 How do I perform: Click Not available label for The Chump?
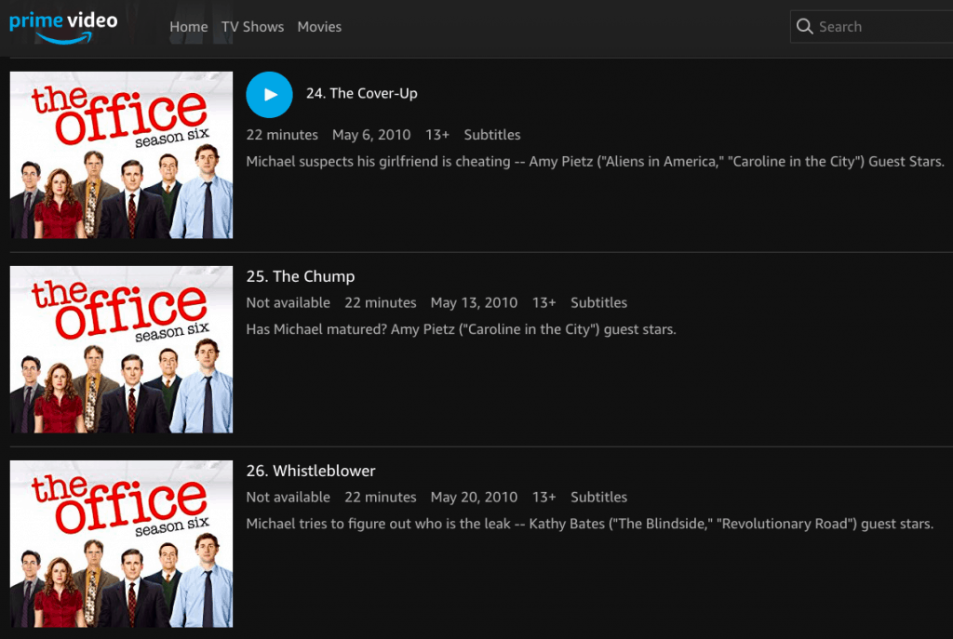[x=289, y=302]
